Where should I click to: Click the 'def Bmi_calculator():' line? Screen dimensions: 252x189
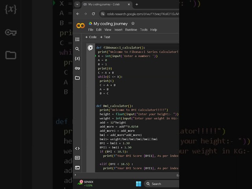click(115, 106)
